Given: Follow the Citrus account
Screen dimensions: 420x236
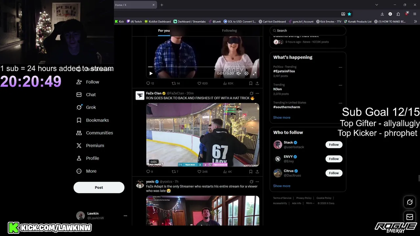Looking at the screenshot, I should coord(334,173).
